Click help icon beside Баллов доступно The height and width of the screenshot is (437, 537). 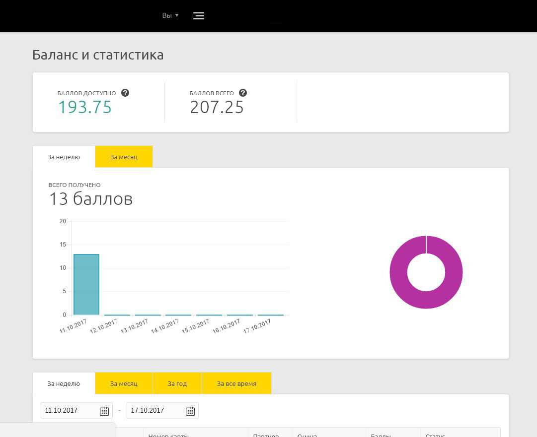point(125,93)
